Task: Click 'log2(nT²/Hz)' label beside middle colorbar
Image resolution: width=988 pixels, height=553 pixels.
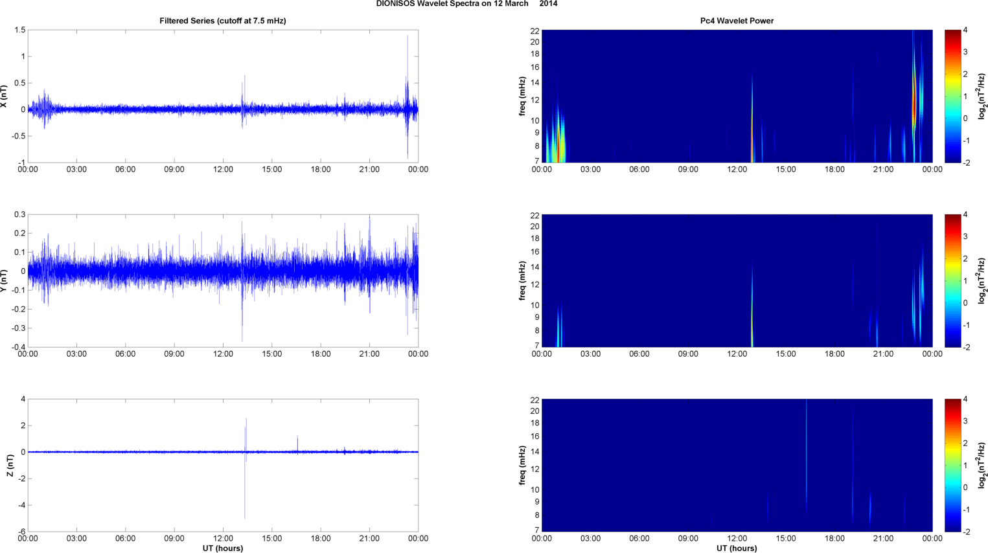Action: pyautogui.click(x=982, y=280)
